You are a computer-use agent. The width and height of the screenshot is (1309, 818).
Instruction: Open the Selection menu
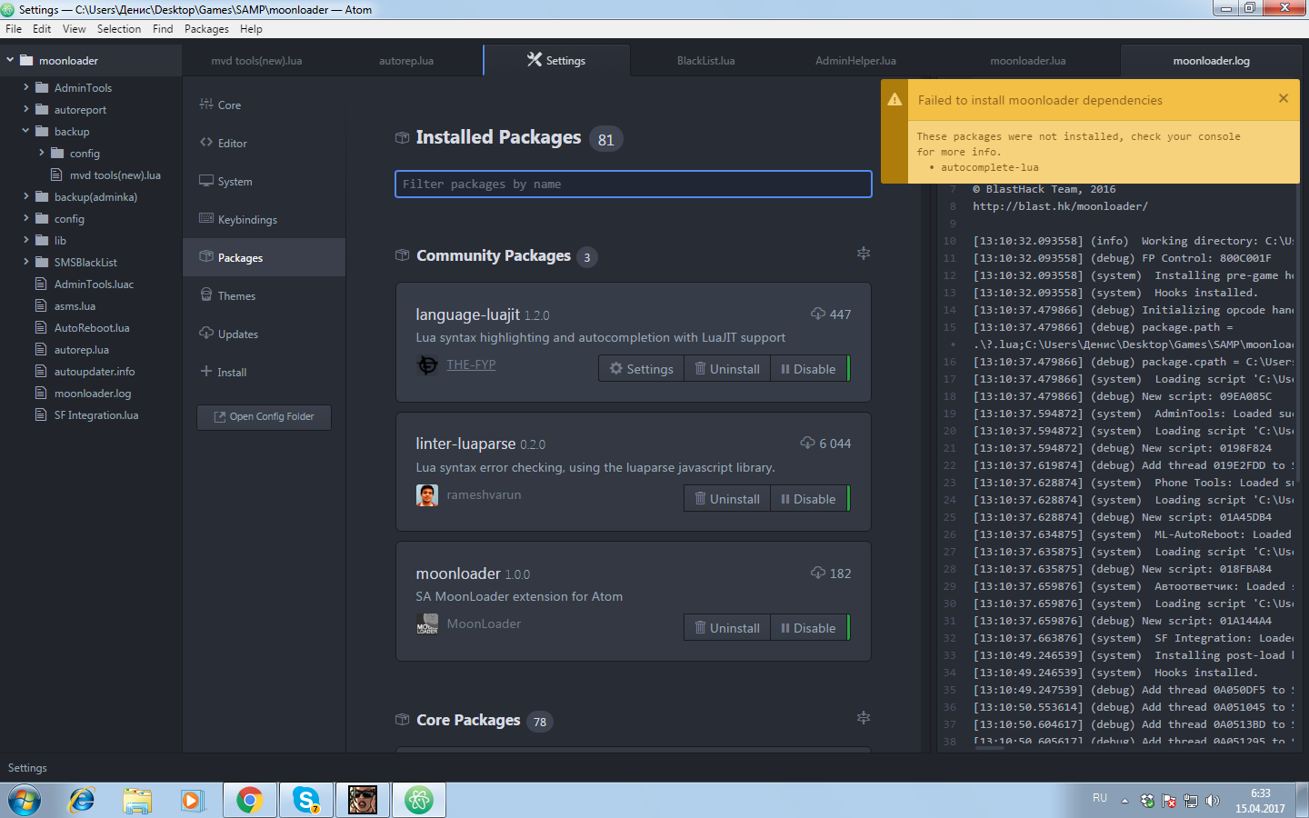(119, 29)
